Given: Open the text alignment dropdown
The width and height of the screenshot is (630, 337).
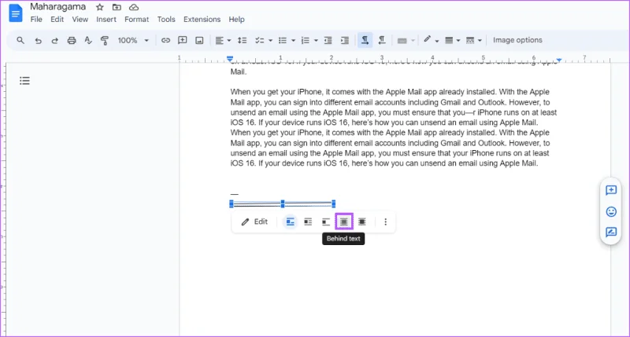Looking at the screenshot, I should pos(223,41).
